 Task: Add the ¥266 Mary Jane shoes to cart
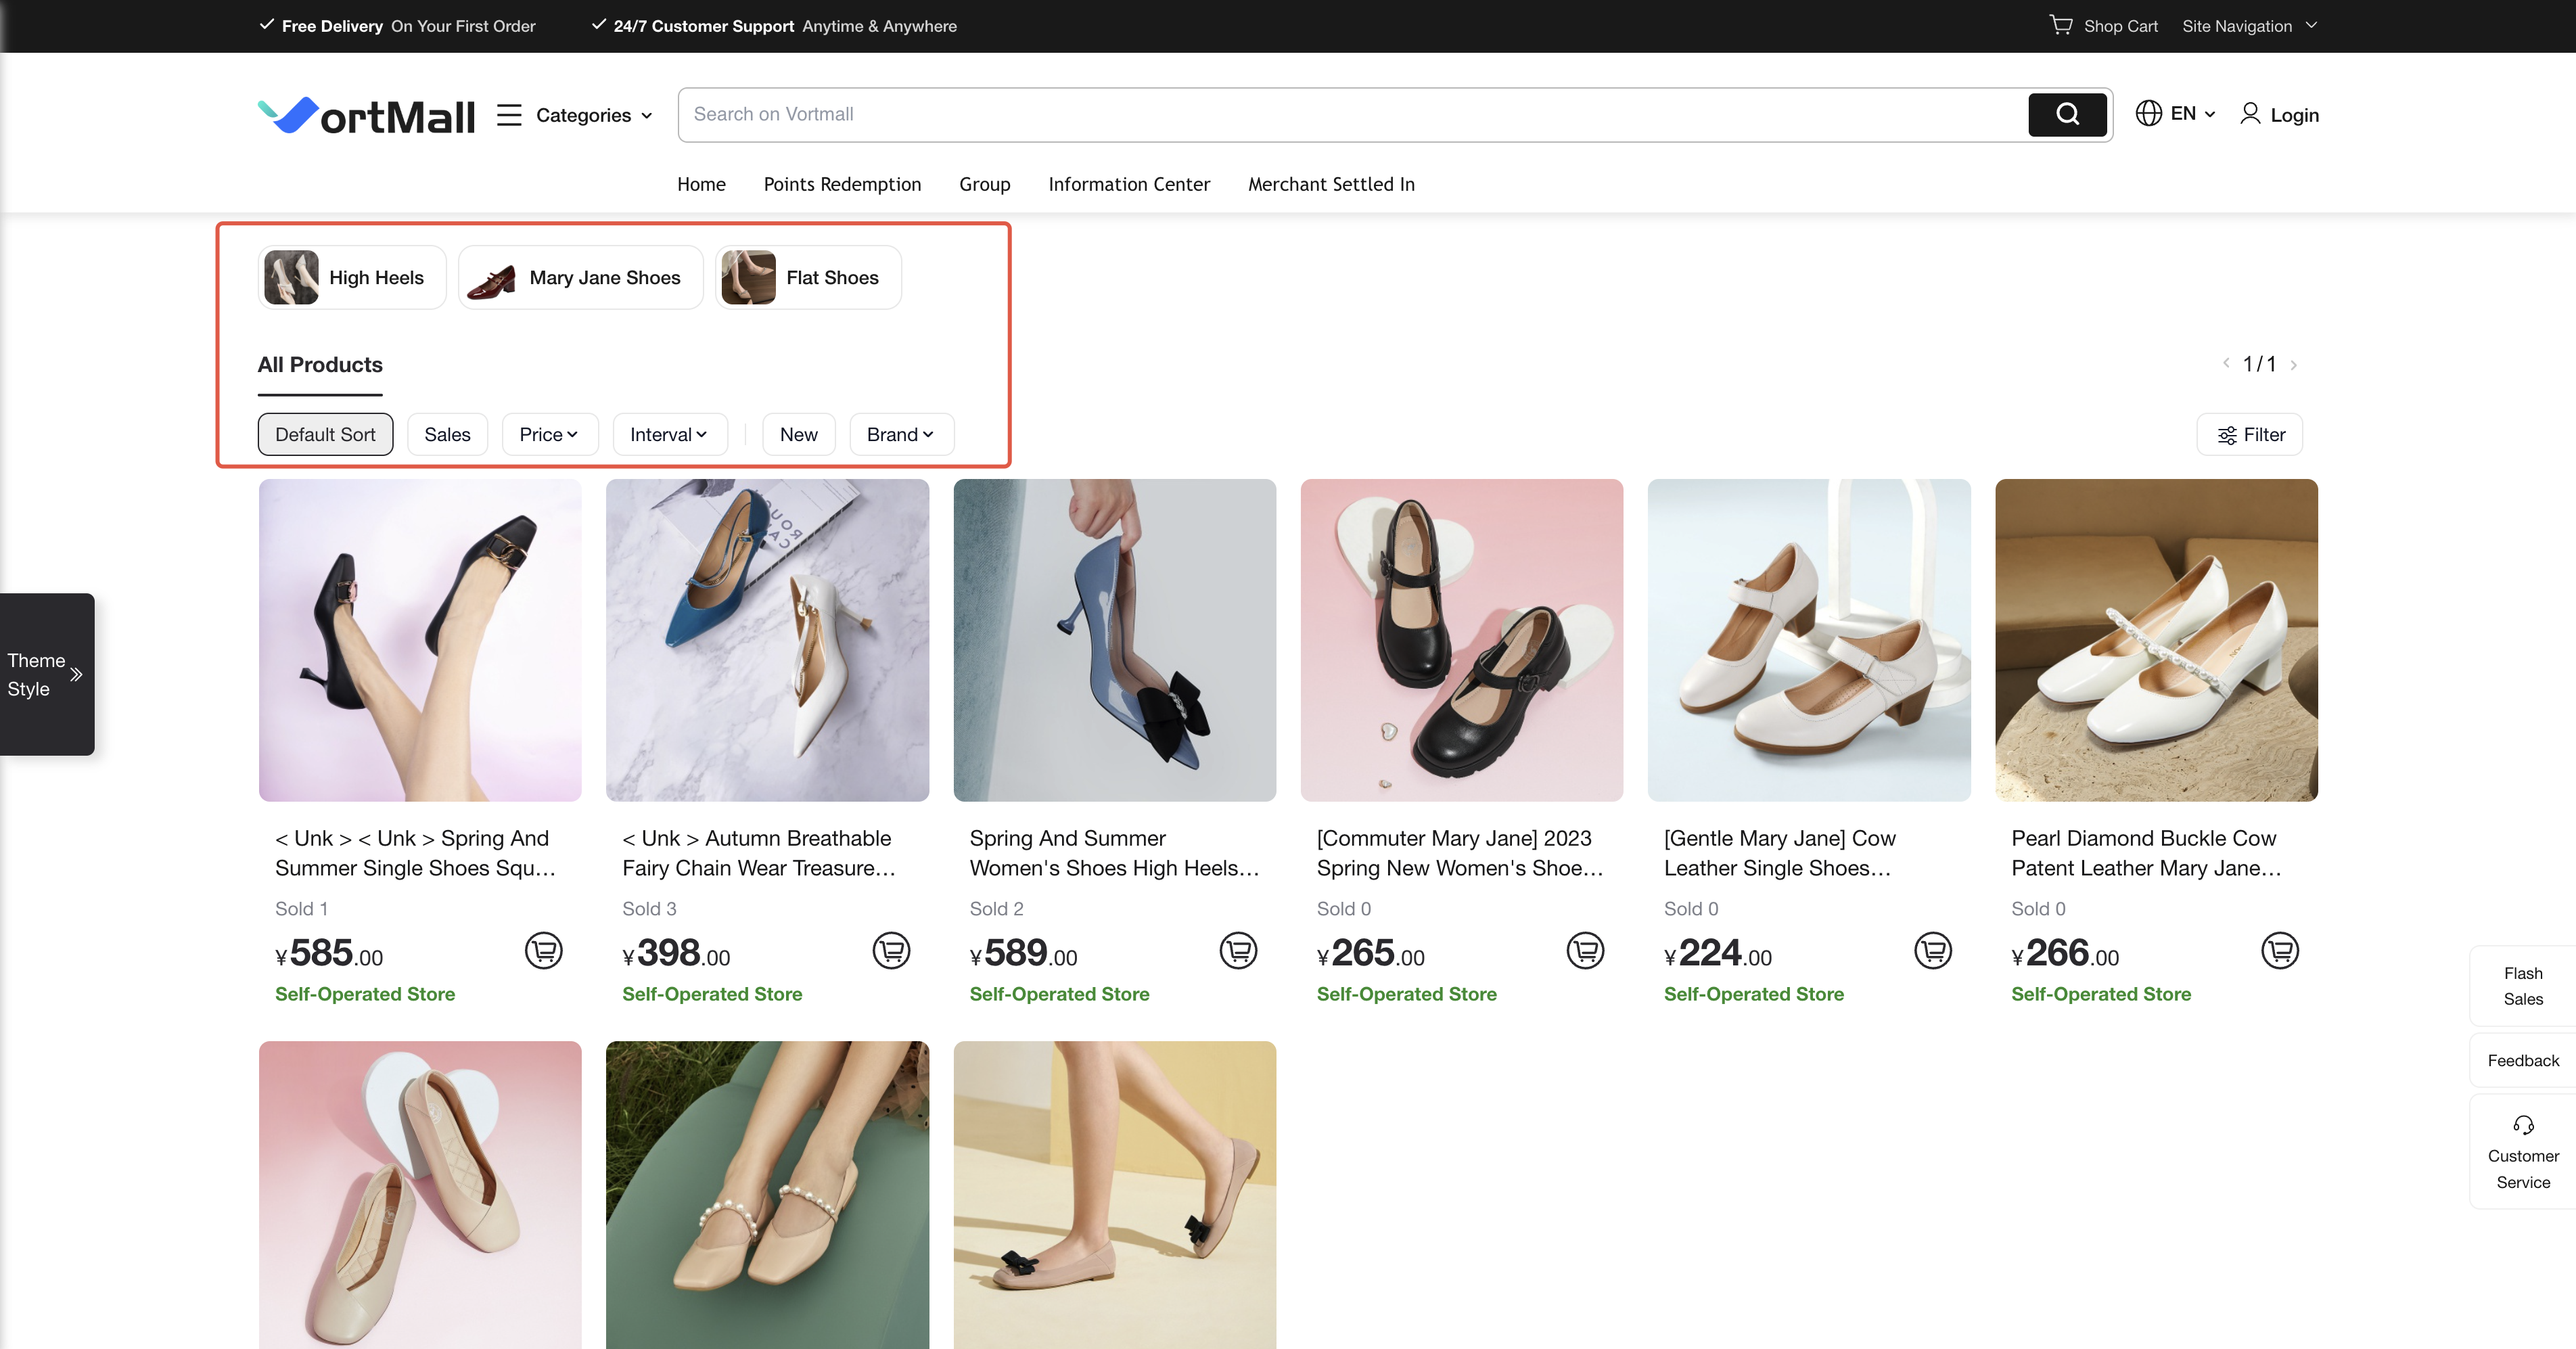[2279, 950]
